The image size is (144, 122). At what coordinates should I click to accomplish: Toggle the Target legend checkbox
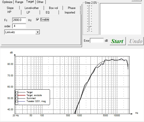tap(17, 92)
